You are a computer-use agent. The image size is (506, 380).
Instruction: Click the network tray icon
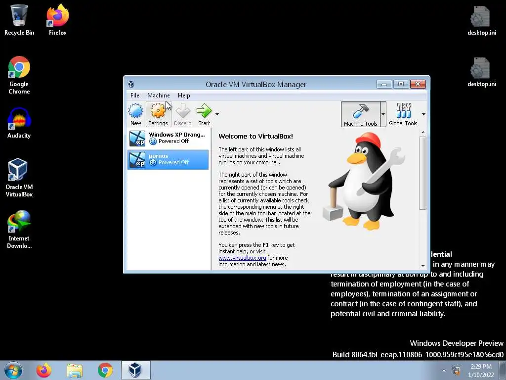(456, 371)
